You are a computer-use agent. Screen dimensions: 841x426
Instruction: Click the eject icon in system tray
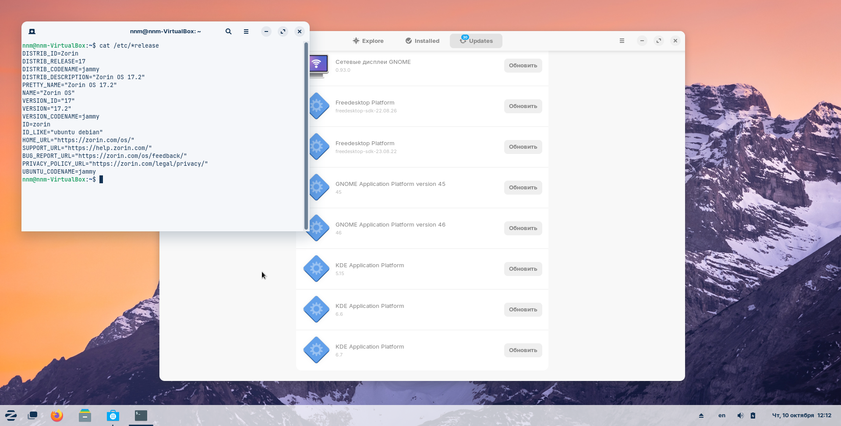(701, 416)
